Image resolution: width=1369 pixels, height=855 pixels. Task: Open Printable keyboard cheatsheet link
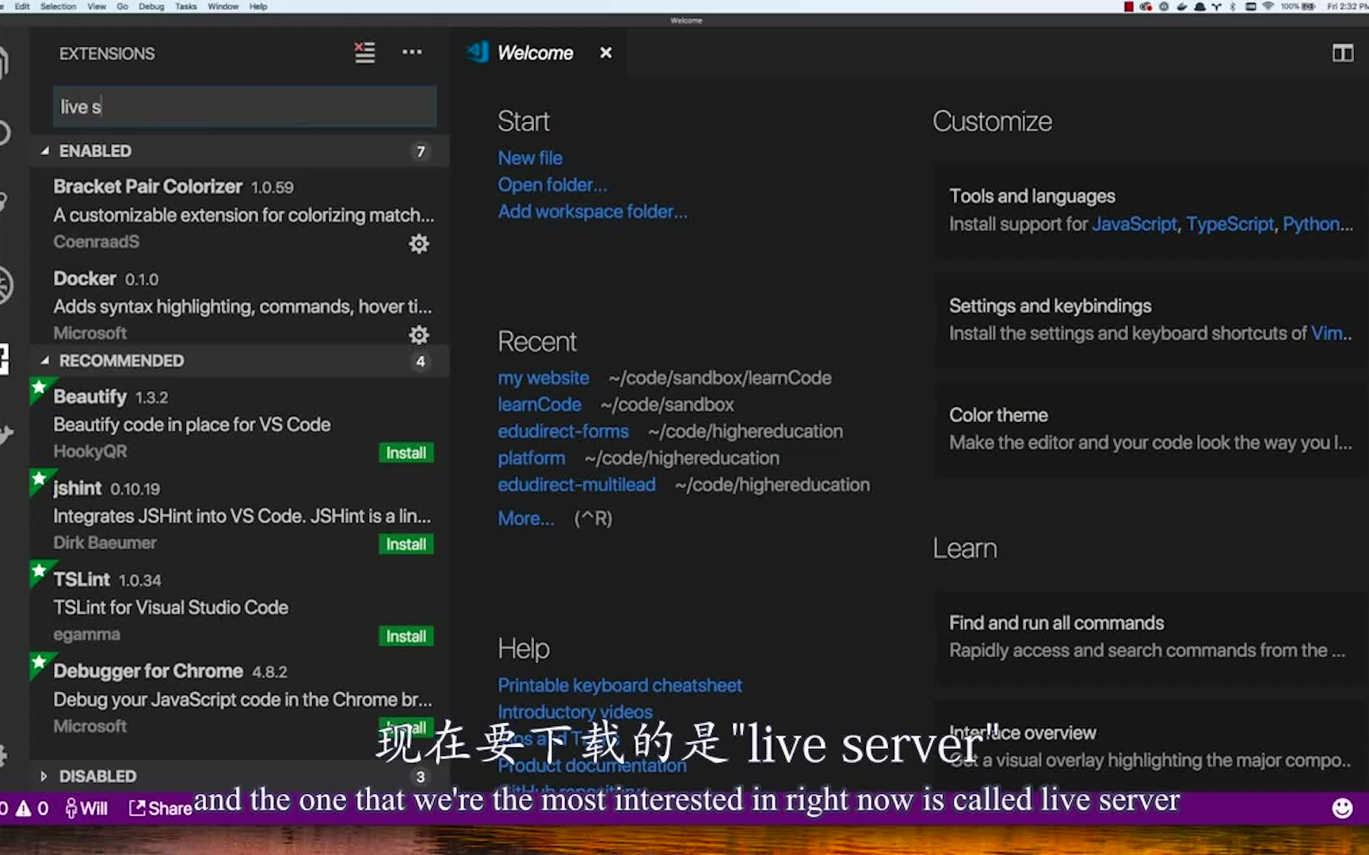[x=620, y=686]
